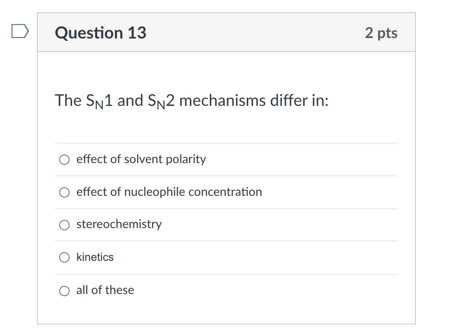Mark the 'kinetics' radio button
This screenshot has width=459, height=333.
[64, 257]
